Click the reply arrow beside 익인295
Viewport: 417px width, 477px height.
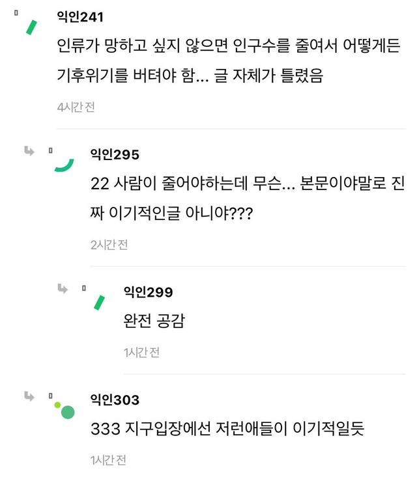click(x=29, y=152)
